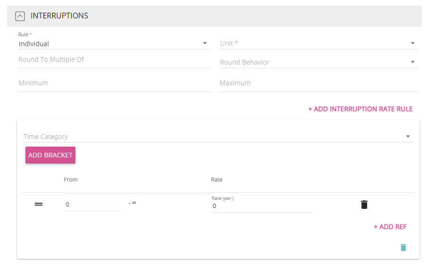The height and width of the screenshot is (264, 427).
Task: Expand the Round Behavior dropdown
Action: [318, 62]
